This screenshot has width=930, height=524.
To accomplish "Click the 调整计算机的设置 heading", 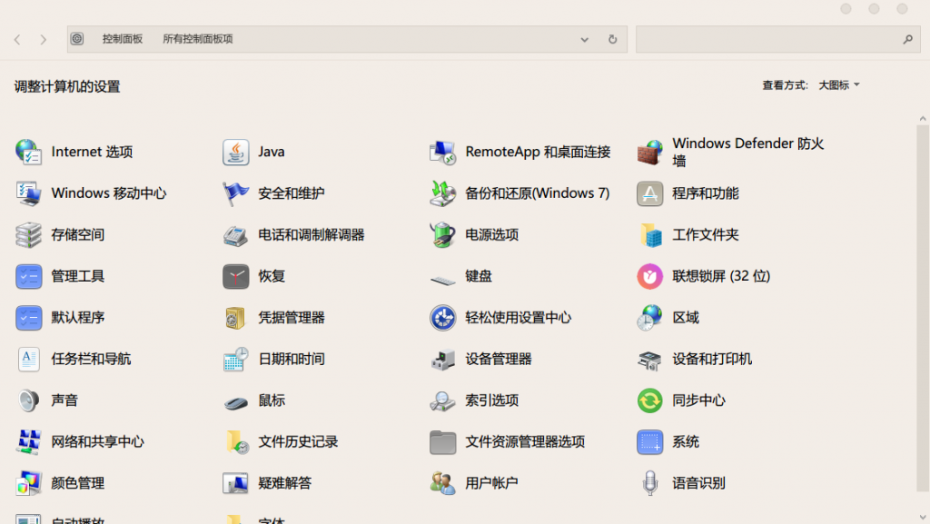I will (x=67, y=86).
